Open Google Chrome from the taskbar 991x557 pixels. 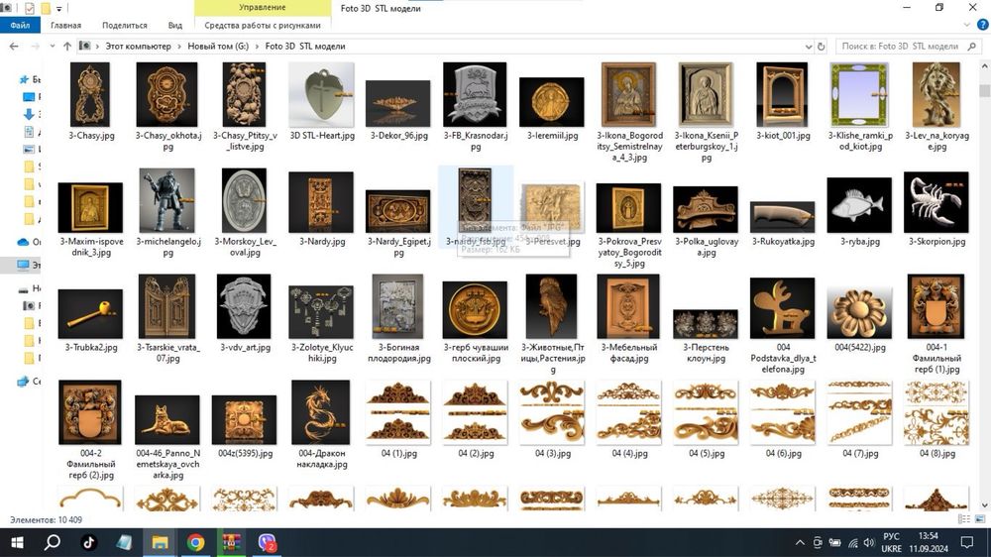(x=195, y=542)
